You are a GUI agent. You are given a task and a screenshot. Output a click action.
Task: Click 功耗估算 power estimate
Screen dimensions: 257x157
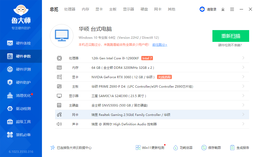(183, 148)
